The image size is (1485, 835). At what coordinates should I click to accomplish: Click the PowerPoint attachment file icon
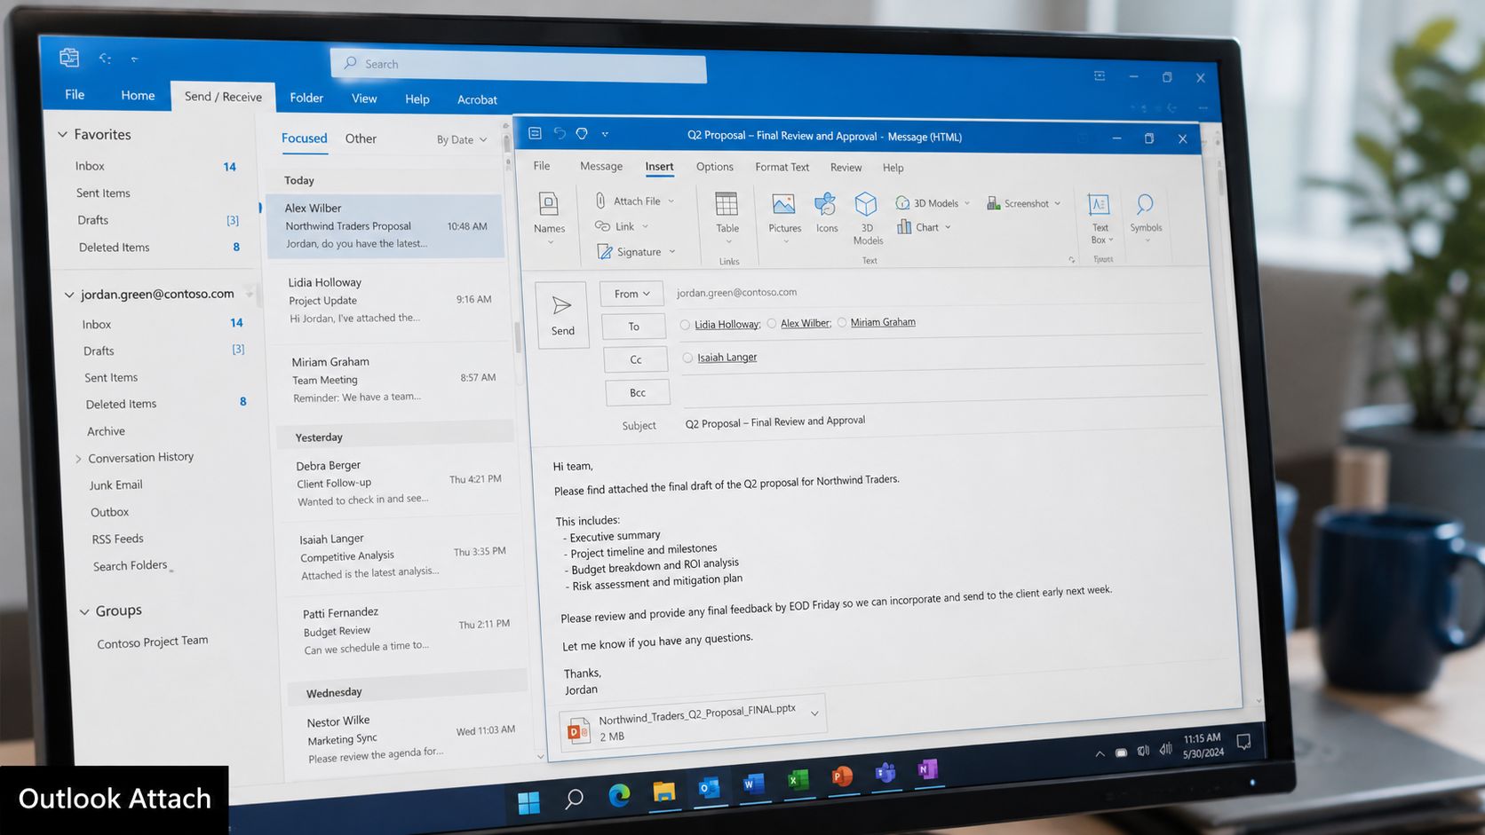click(x=578, y=730)
